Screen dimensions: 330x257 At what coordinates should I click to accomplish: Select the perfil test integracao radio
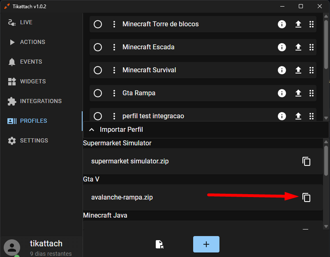click(x=98, y=116)
